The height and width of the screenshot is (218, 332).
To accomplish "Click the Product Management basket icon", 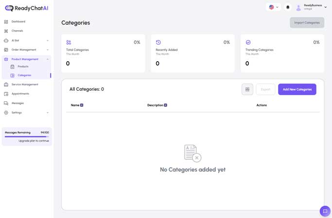I will click(6, 59).
